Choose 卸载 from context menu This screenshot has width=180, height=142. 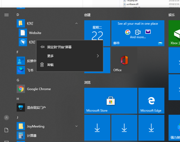click(70, 65)
